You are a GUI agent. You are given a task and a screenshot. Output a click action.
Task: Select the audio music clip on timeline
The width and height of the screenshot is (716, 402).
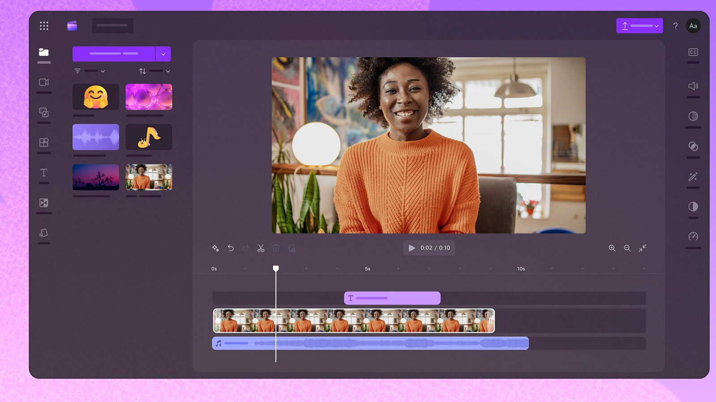tap(371, 343)
